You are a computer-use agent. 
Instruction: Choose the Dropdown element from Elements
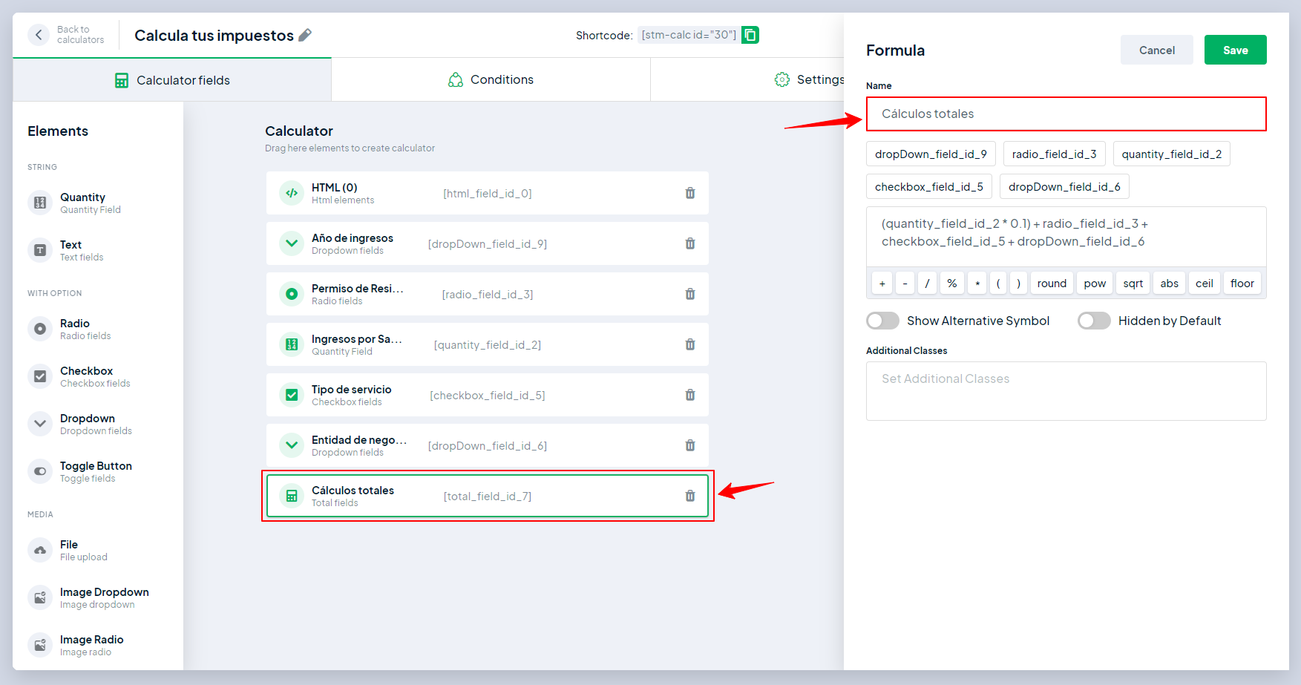click(87, 424)
